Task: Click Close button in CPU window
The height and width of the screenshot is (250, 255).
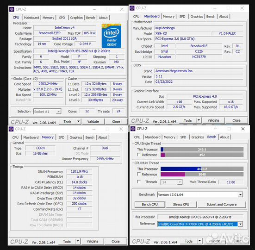Action: (116, 121)
